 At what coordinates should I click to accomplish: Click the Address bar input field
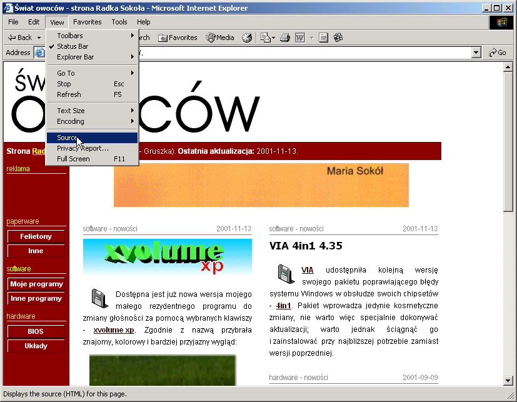pyautogui.click(x=258, y=53)
